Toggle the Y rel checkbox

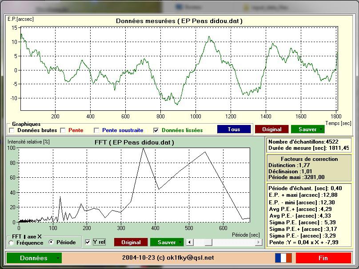(x=88, y=242)
